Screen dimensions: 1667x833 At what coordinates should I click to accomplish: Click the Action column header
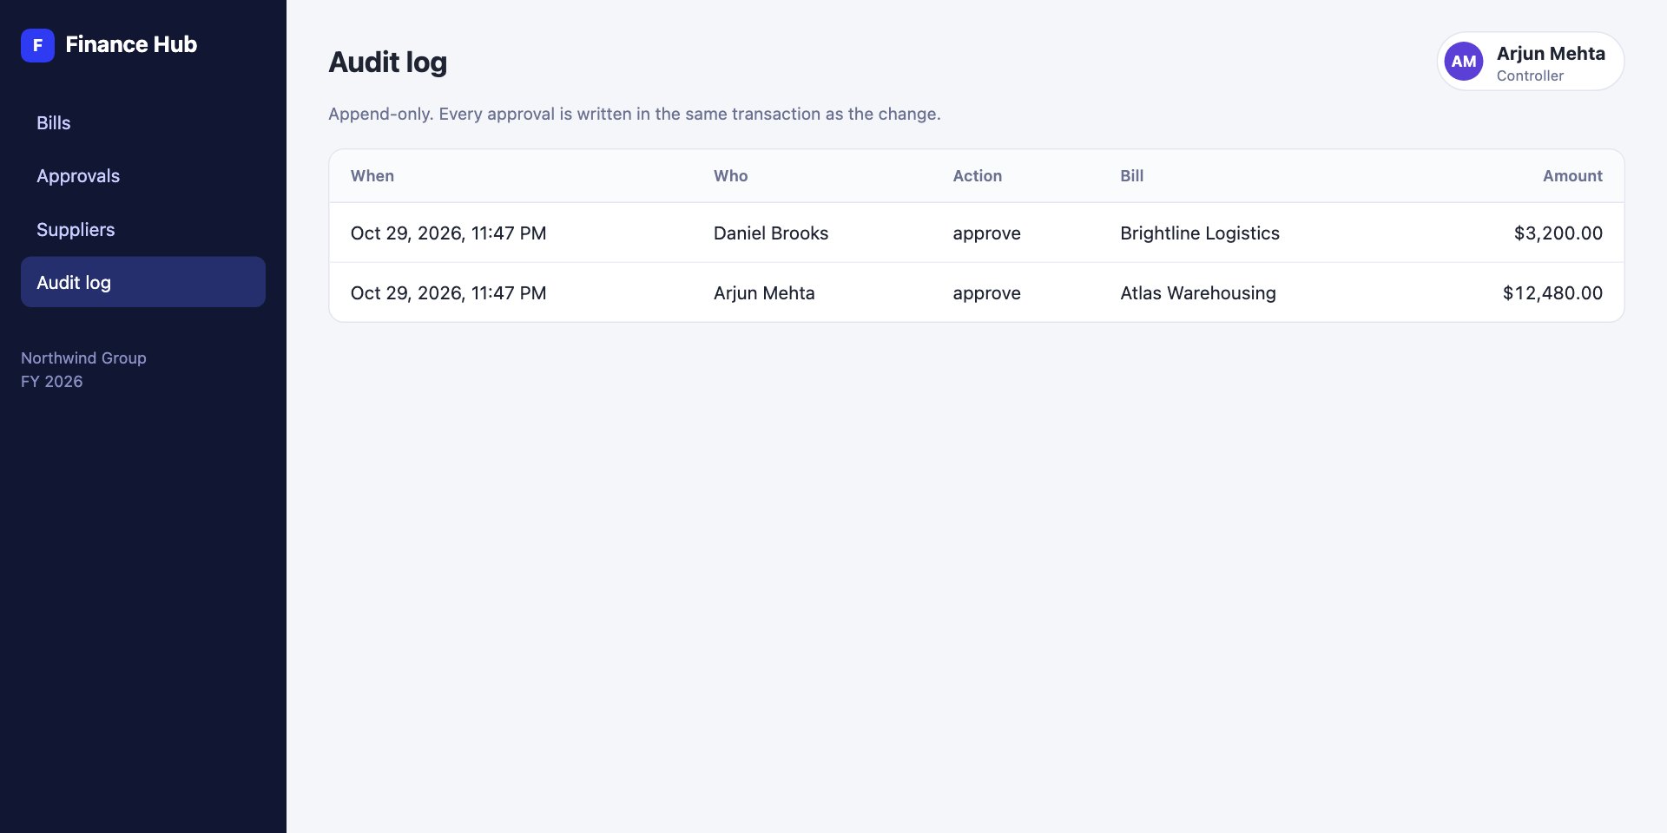[978, 176]
